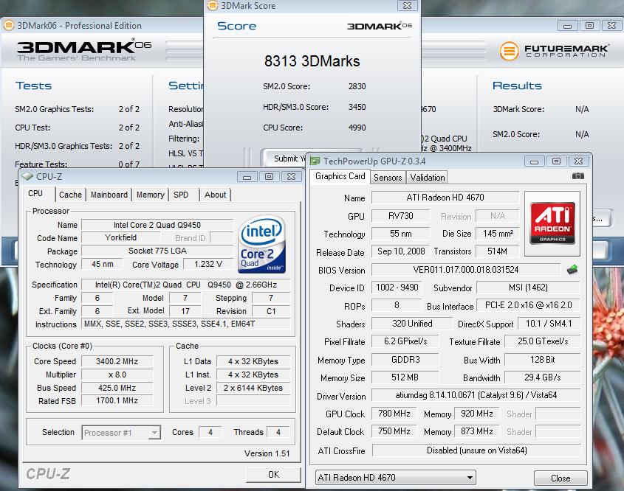The image size is (624, 491).
Task: Click the ATI CrossFire Disabled field
Action: [476, 450]
